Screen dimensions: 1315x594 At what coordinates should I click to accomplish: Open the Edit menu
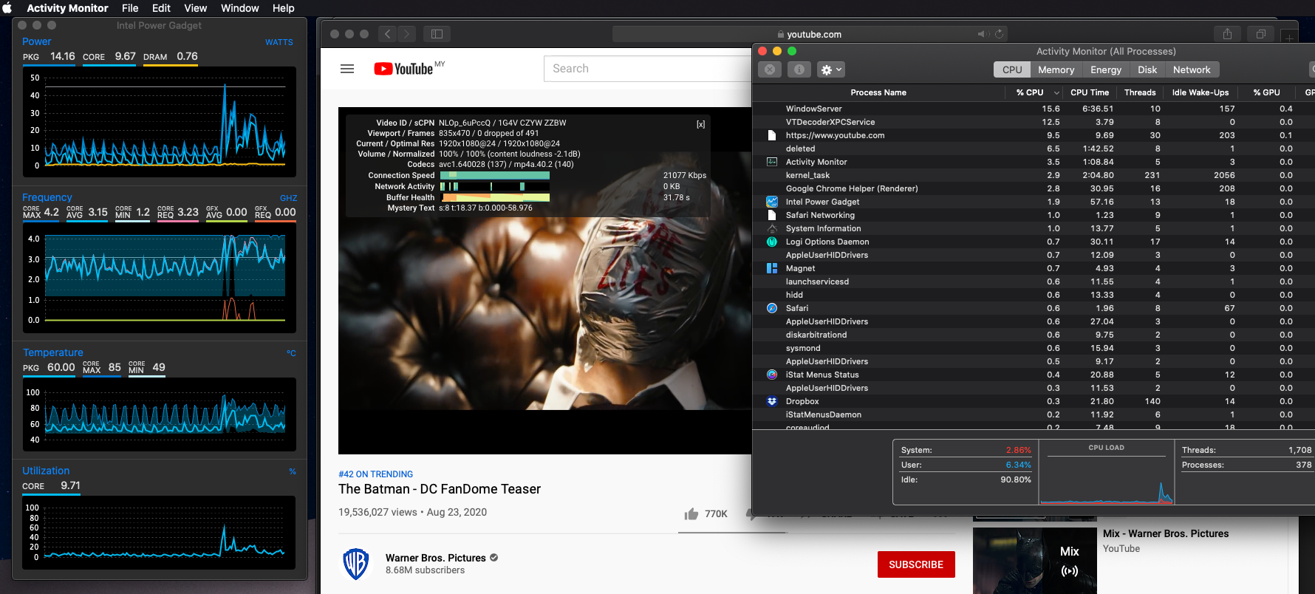(161, 8)
